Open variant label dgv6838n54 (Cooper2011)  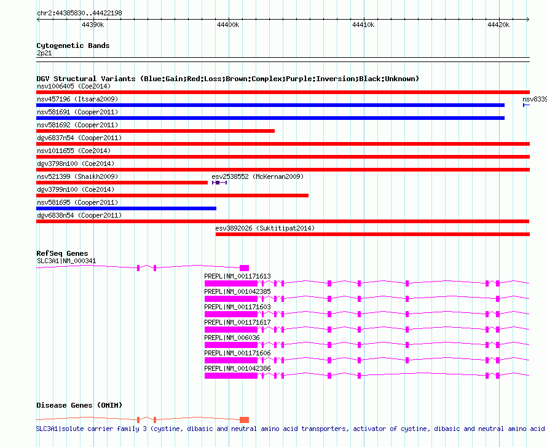[x=79, y=215]
